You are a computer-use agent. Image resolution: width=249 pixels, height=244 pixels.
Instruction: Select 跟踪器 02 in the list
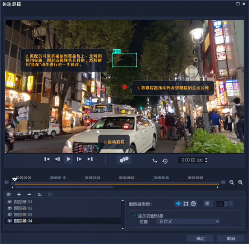(x=63, y=208)
